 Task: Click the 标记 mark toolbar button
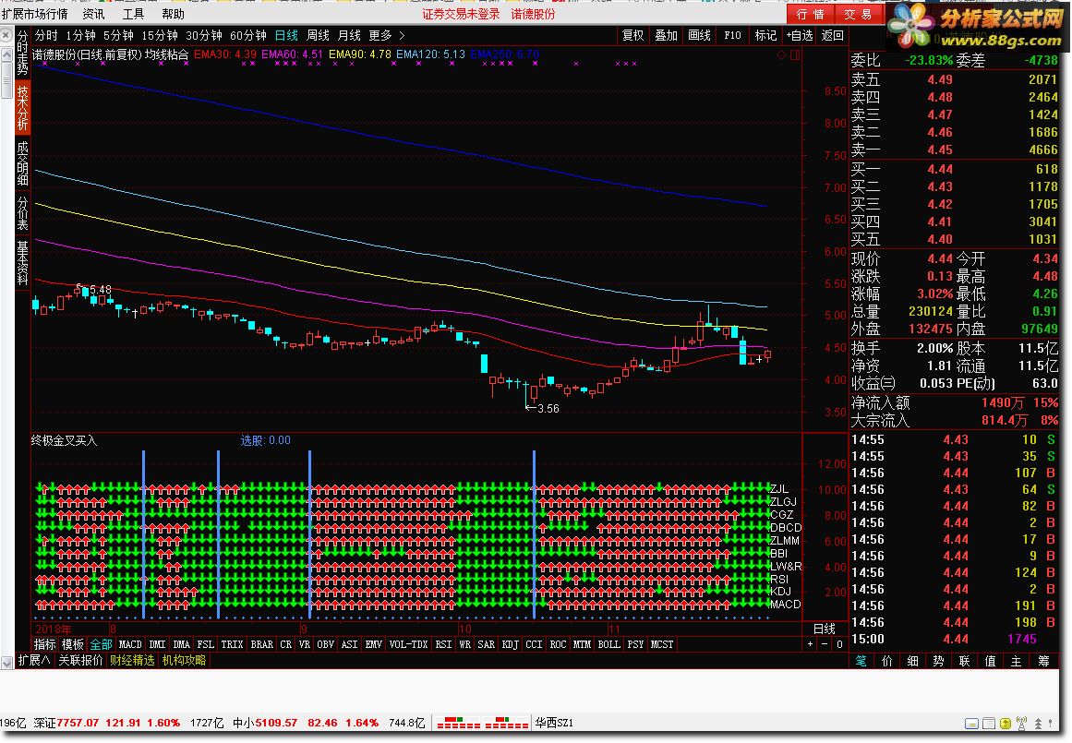click(x=765, y=36)
